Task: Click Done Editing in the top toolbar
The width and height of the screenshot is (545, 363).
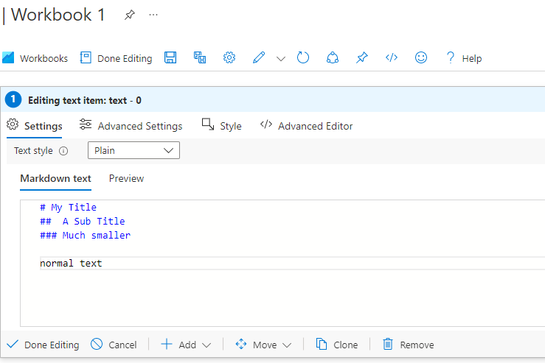Action: (116, 58)
